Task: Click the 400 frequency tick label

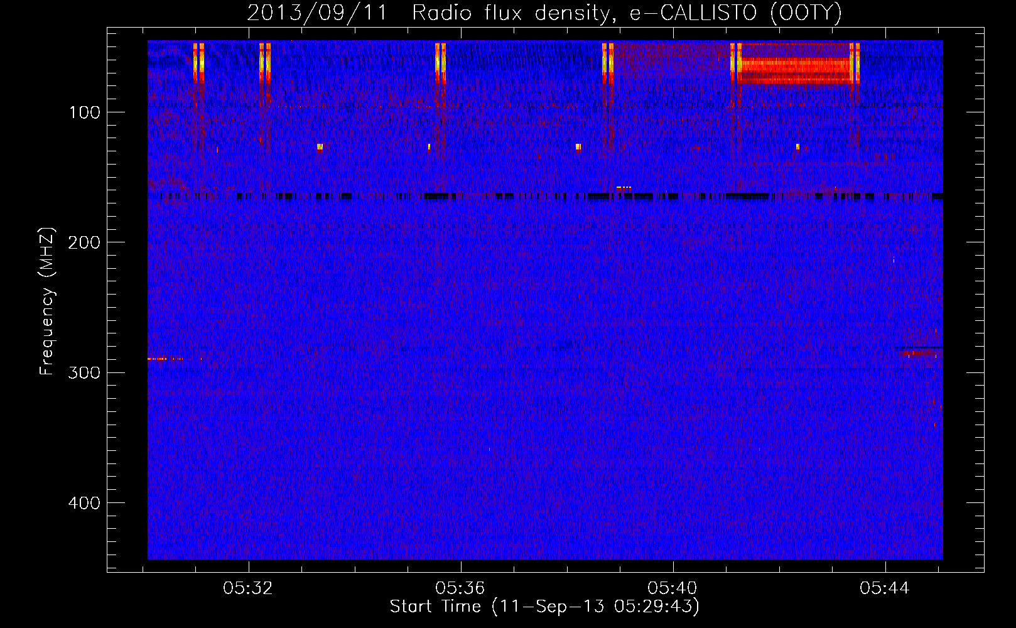Action: [x=84, y=503]
